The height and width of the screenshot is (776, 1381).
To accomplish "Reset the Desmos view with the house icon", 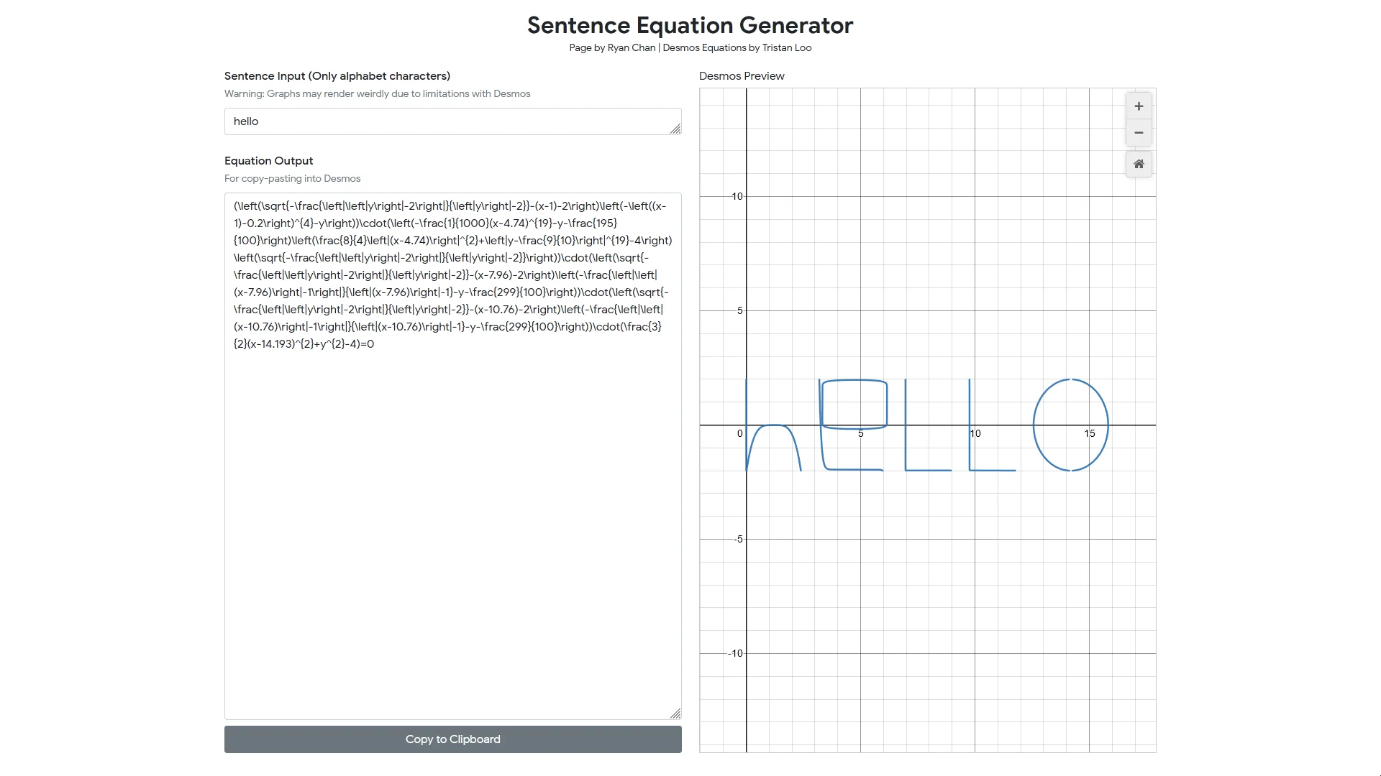I will tap(1139, 164).
